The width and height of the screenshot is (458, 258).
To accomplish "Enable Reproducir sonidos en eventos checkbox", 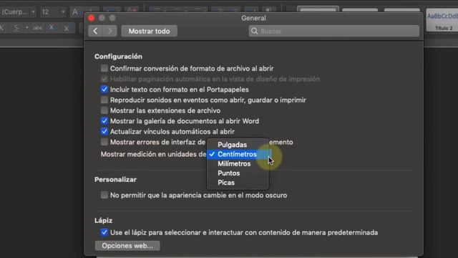I will click(x=104, y=100).
